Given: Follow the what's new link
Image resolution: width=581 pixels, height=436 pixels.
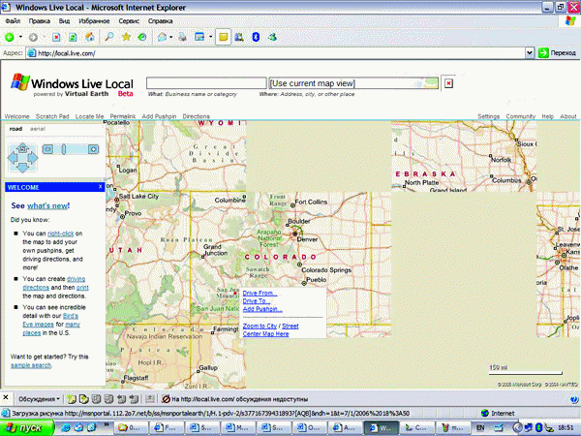Looking at the screenshot, I should (47, 205).
